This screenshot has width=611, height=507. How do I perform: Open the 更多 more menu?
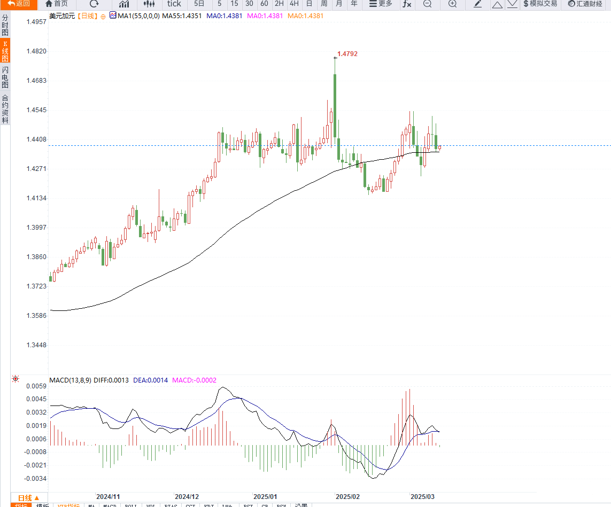coord(381,4)
